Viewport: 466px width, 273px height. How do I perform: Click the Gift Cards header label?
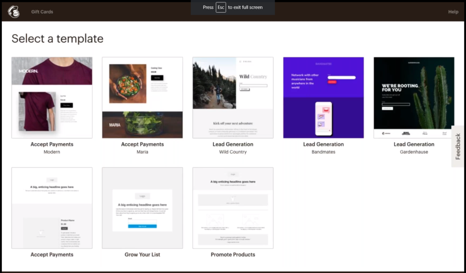[x=42, y=12]
